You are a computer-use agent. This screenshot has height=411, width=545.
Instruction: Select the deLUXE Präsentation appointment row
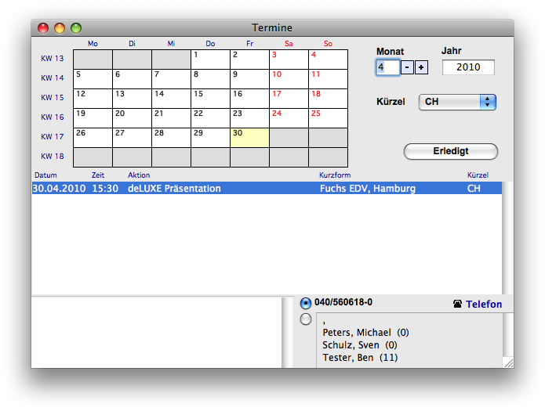pos(267,189)
